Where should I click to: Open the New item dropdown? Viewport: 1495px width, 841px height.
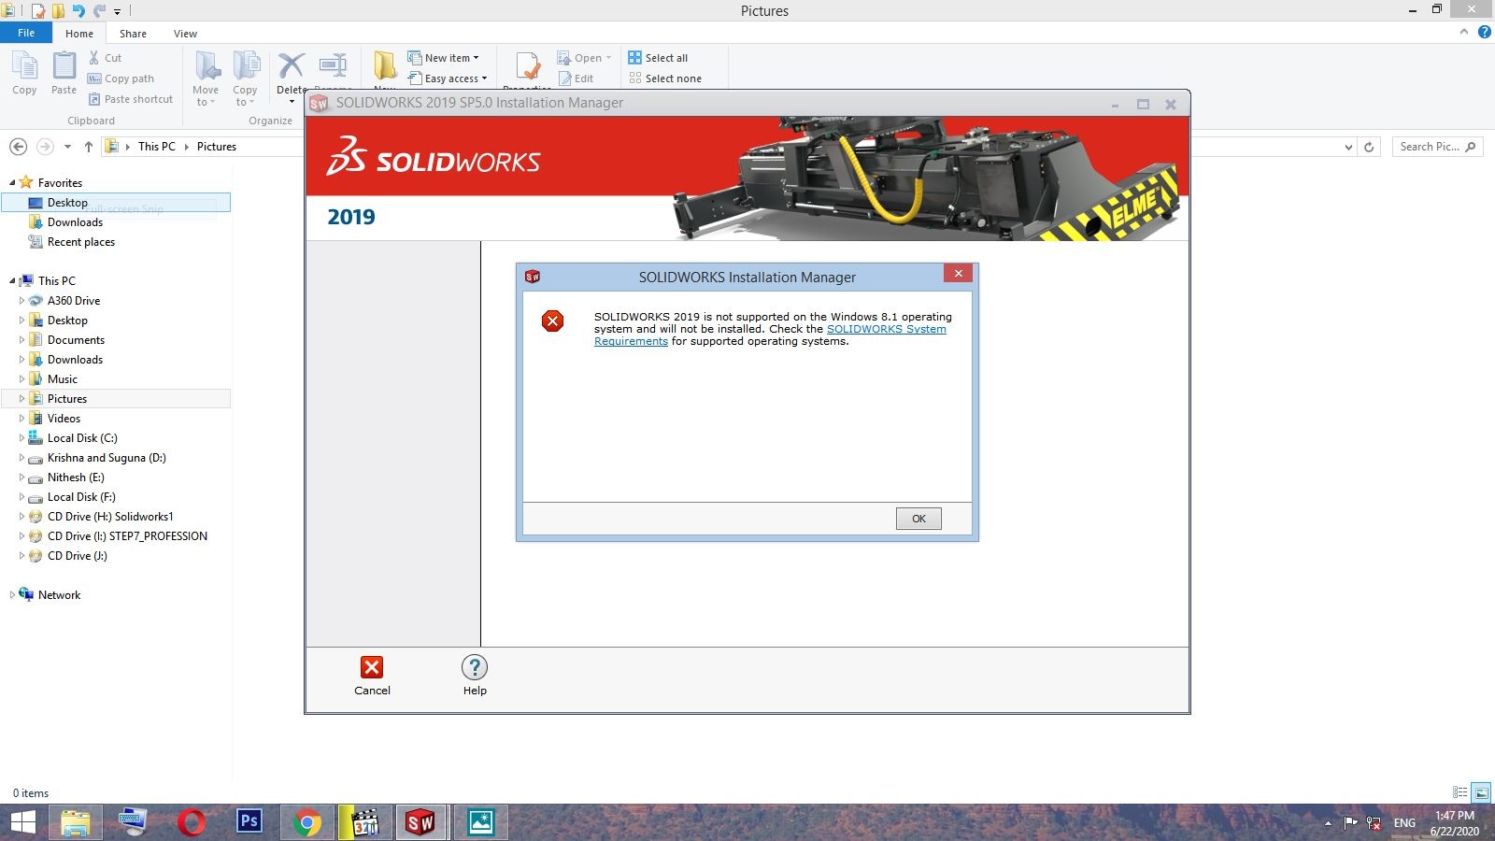click(x=443, y=58)
